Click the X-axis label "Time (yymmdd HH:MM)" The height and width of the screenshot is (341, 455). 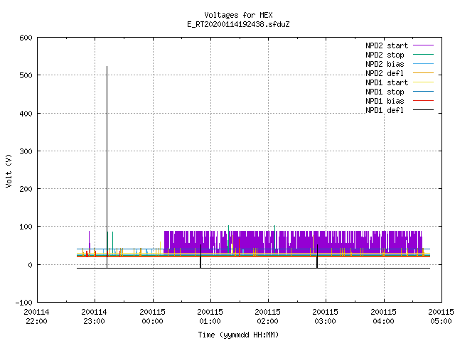pyautogui.click(x=238, y=335)
